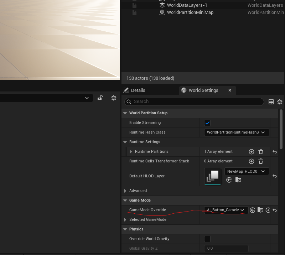This screenshot has width=285, height=255.
Task: Reset Default HLOD Layer to default value
Action: [275, 176]
